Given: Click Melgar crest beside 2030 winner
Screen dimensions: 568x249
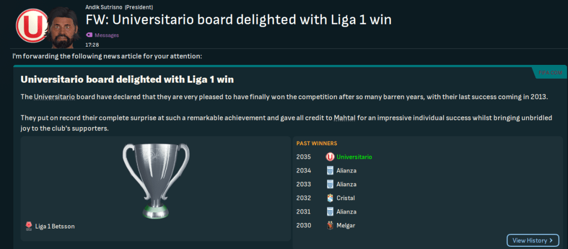Looking at the screenshot, I should (x=330, y=225).
